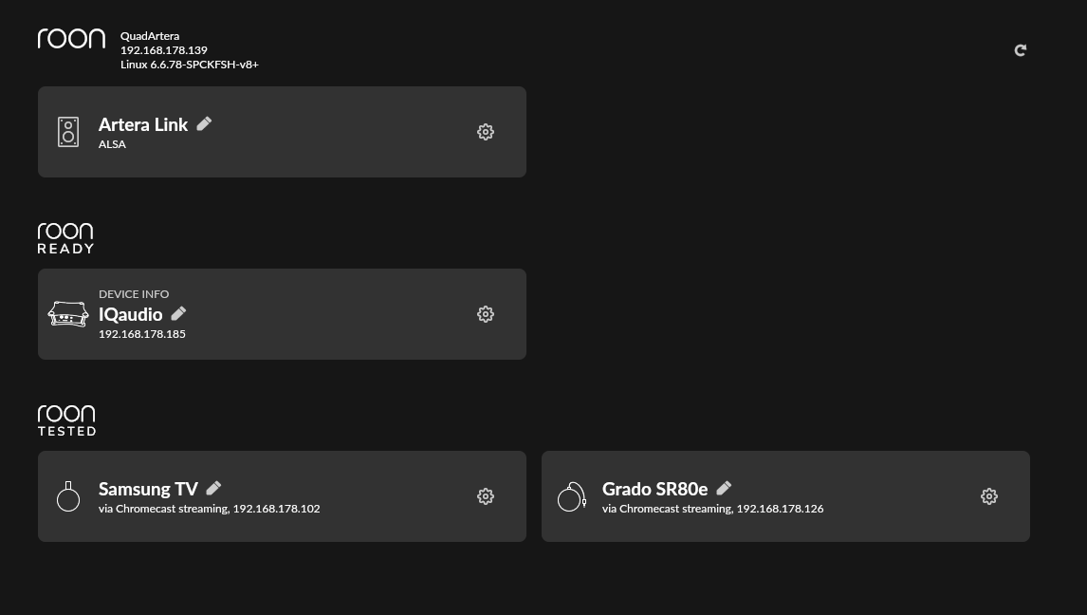Select the IQaudio device name
This screenshot has height=615, width=1087.
pyautogui.click(x=130, y=315)
